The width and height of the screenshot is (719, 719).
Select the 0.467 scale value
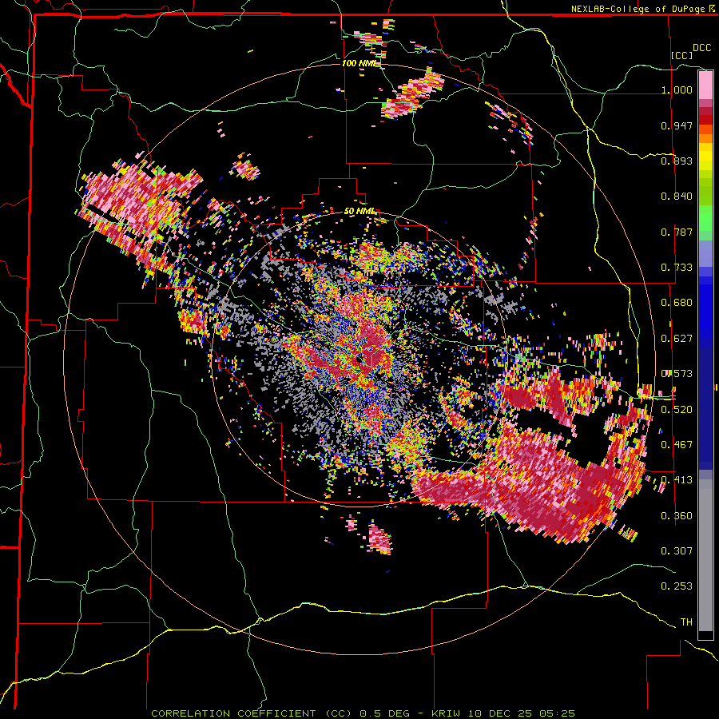tap(677, 444)
